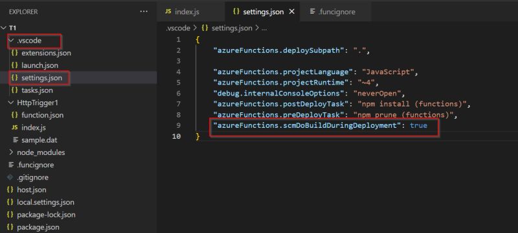Open .funcignore file in Explorer
The height and width of the screenshot is (233, 518).
point(36,165)
